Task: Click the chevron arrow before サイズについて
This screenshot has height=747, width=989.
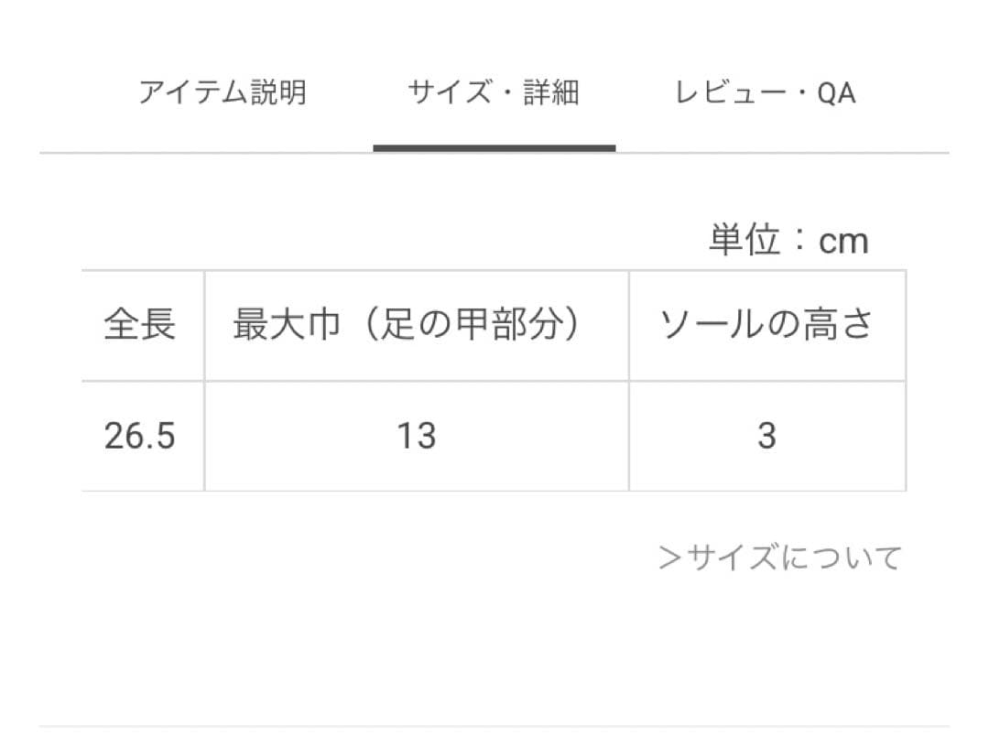Action: click(x=670, y=558)
